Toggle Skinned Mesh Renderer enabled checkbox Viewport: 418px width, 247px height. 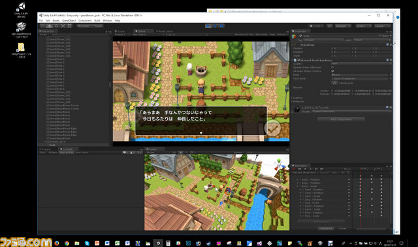pos(298,61)
